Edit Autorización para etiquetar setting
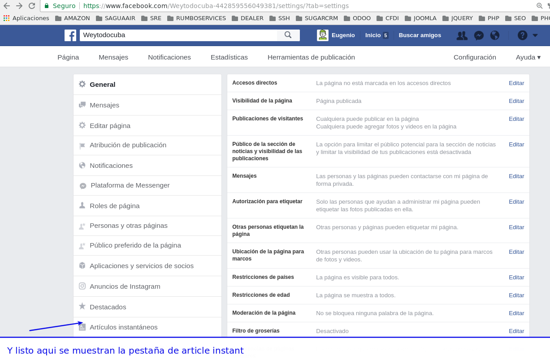 516,201
